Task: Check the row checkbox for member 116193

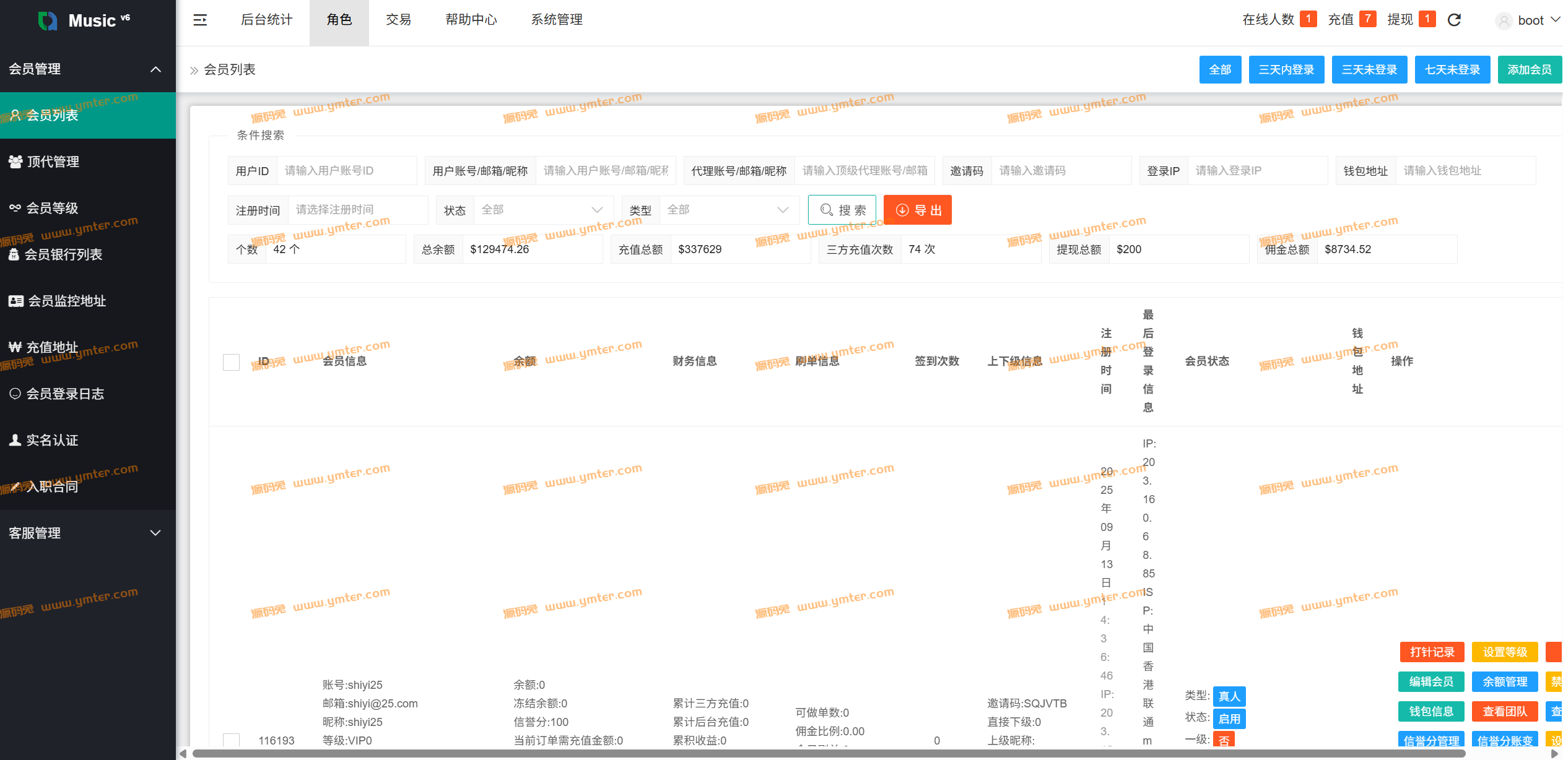Action: pos(231,740)
